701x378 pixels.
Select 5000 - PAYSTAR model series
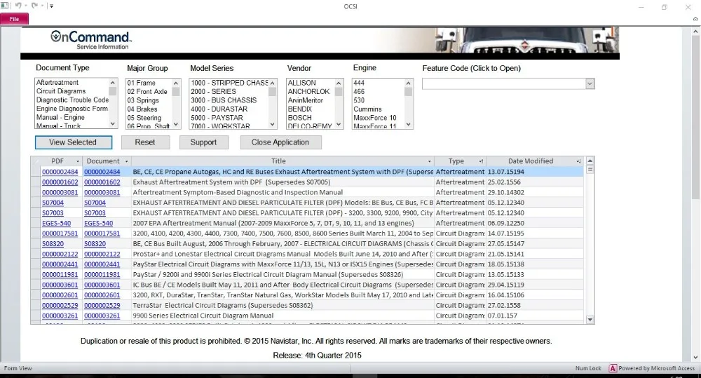pyautogui.click(x=217, y=118)
